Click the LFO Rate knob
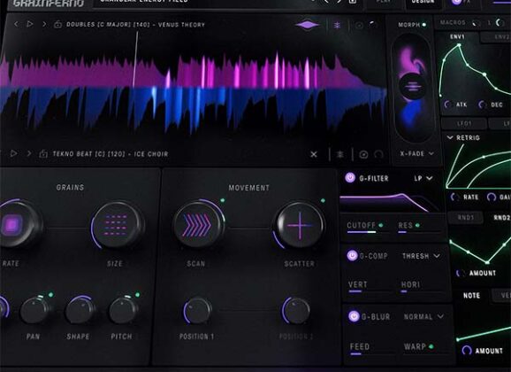This screenshot has width=511, height=372. coord(454,197)
